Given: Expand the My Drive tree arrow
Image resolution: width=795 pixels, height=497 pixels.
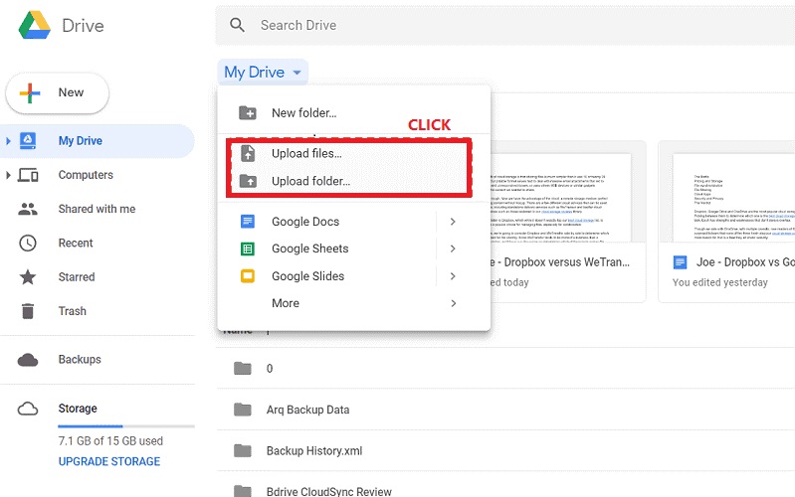Looking at the screenshot, I should 8,141.
